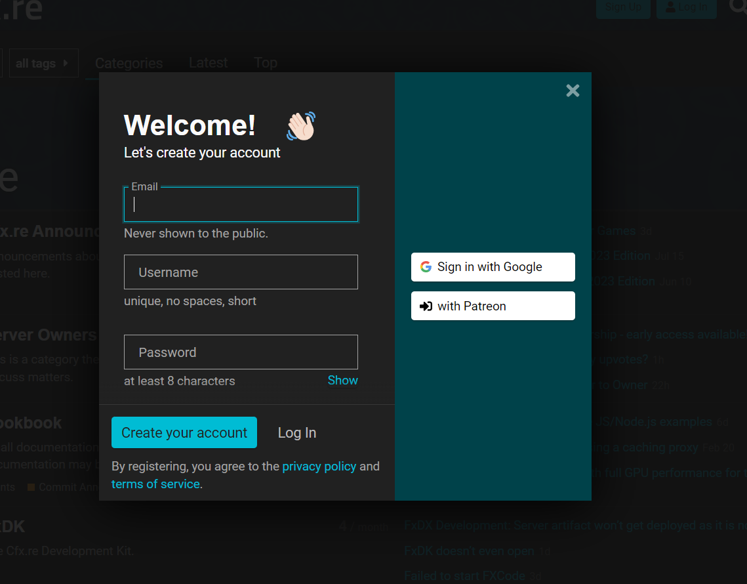Open the Latest tab
The height and width of the screenshot is (584, 747).
pyautogui.click(x=208, y=63)
